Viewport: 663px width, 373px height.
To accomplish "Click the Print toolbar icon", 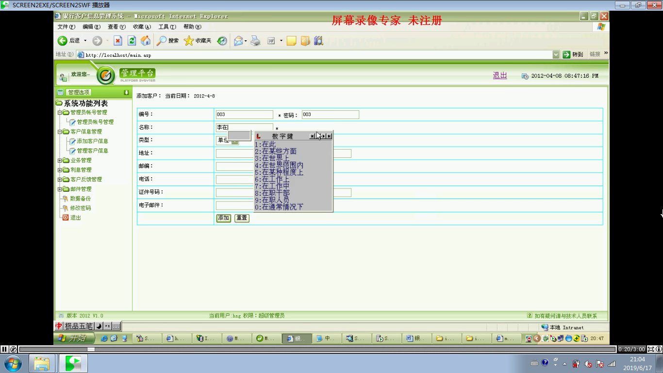I will coord(255,41).
